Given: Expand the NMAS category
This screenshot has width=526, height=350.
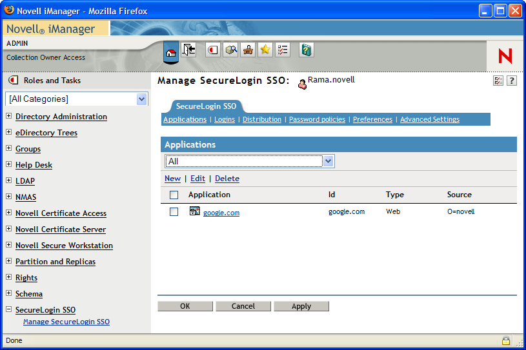Looking at the screenshot, I should click(x=9, y=196).
